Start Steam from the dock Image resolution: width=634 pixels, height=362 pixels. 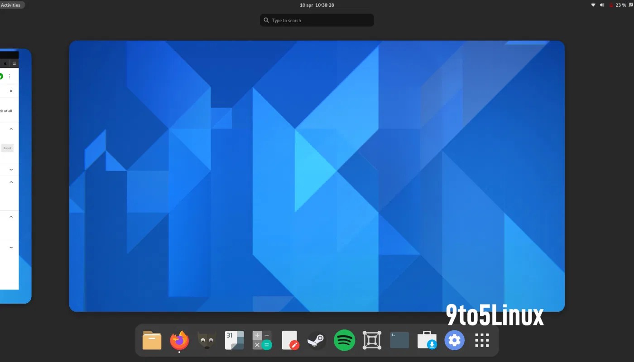317,340
